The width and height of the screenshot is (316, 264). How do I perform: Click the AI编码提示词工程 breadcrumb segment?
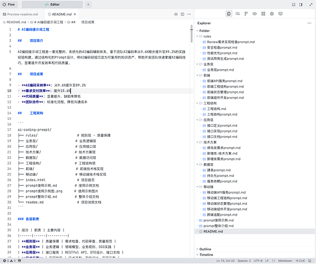pos(48,22)
